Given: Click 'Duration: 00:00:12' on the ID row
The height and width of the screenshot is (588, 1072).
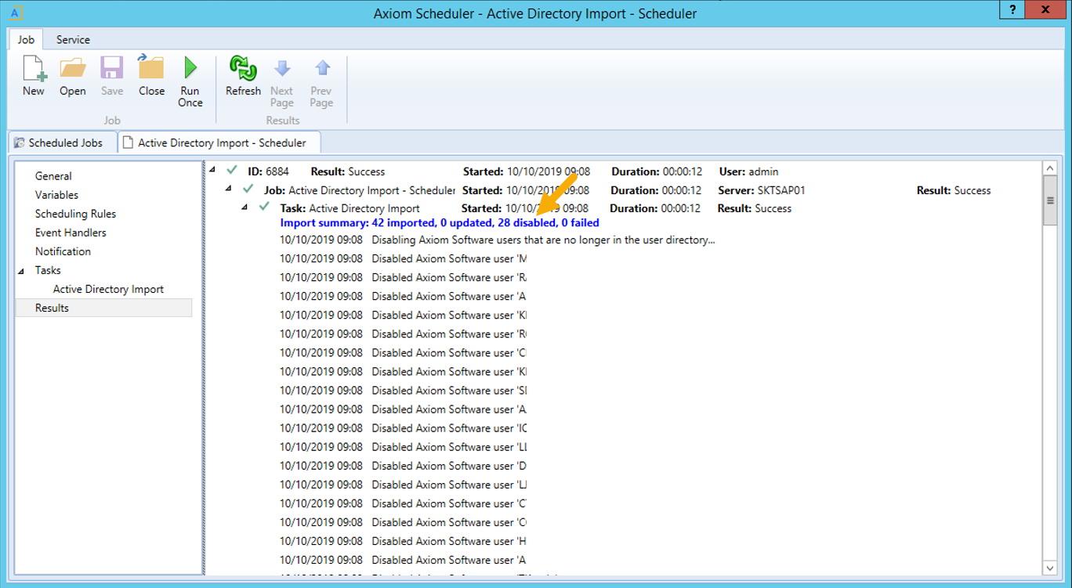Looking at the screenshot, I should coord(657,171).
